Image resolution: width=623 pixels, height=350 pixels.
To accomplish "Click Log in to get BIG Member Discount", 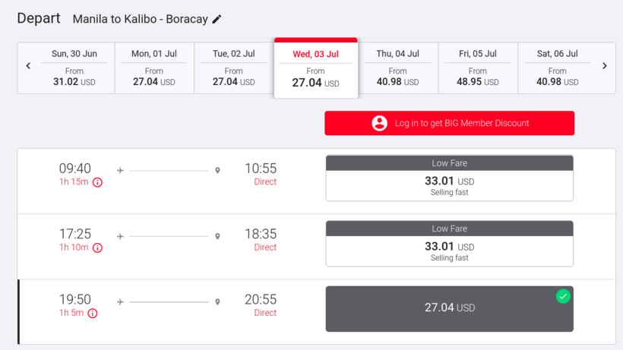I will (x=449, y=123).
